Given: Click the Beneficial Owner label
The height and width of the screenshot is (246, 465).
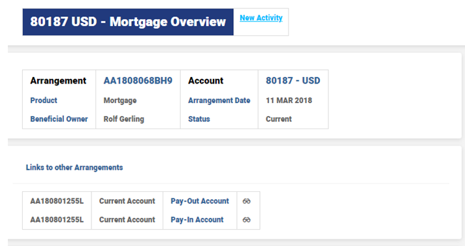Looking at the screenshot, I should pos(59,119).
